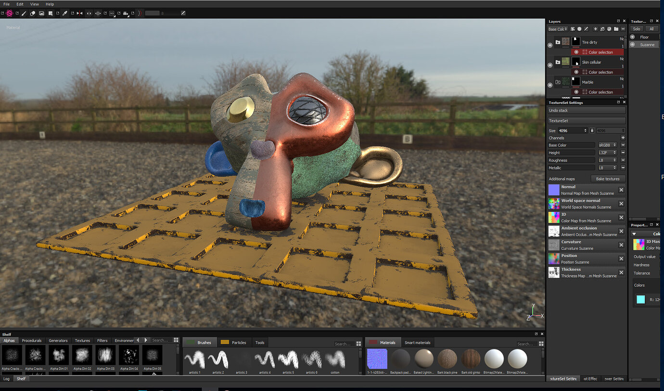The image size is (664, 391).
Task: Click the Substance Painter logo icon
Action: click(x=9, y=13)
